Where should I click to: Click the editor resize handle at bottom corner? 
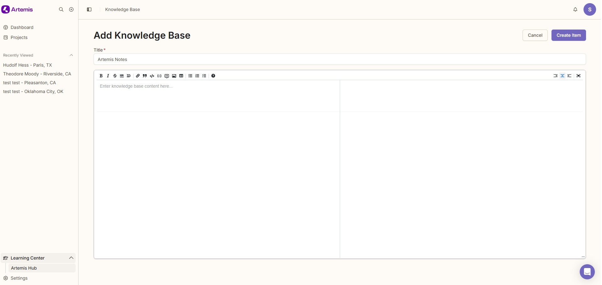pos(583,256)
